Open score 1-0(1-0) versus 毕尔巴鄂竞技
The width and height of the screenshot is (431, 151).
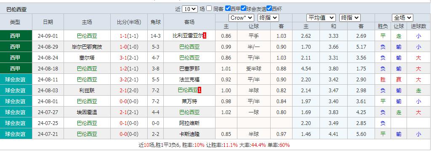coord(129,47)
